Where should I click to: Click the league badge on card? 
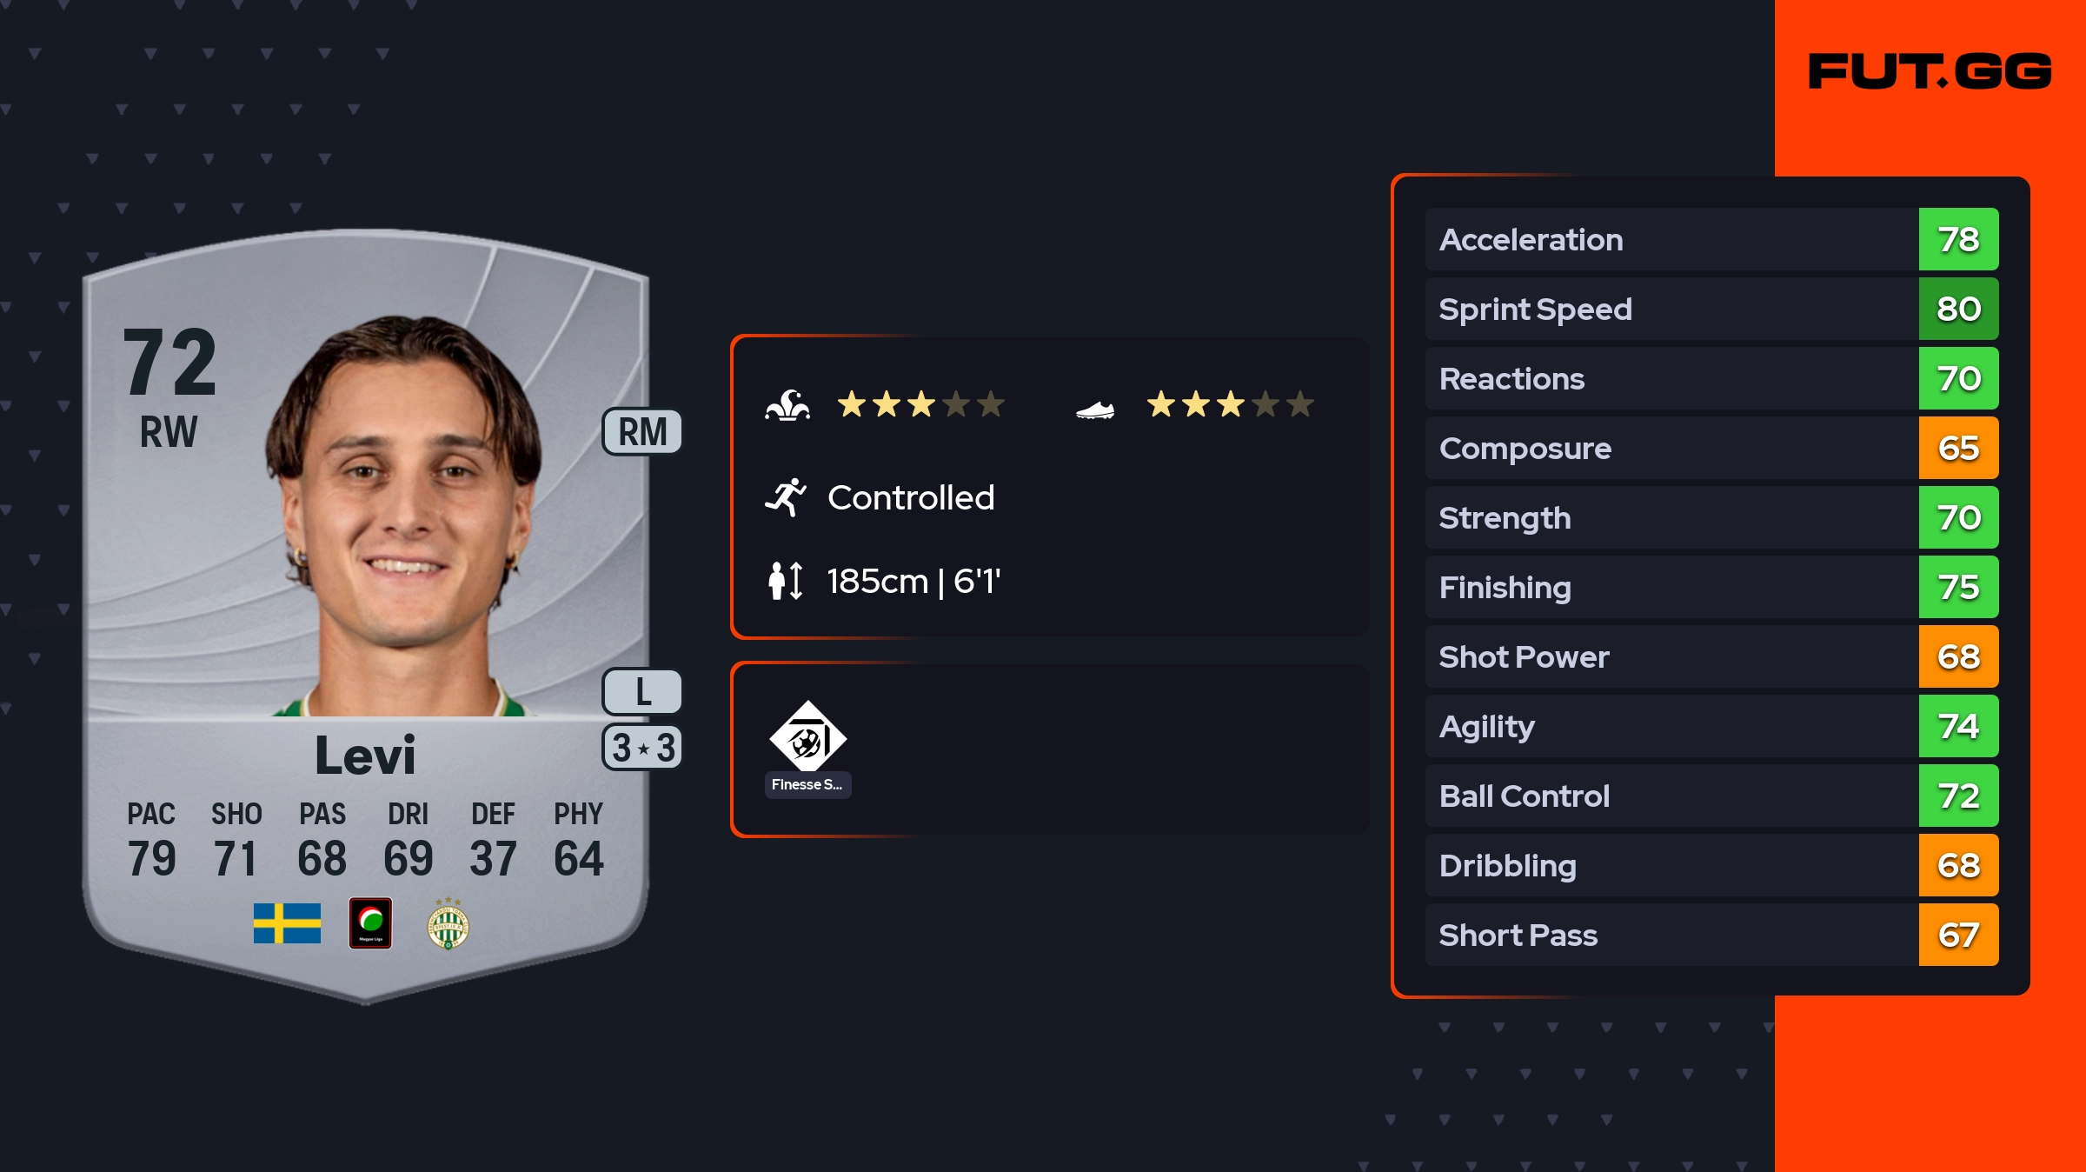370,923
